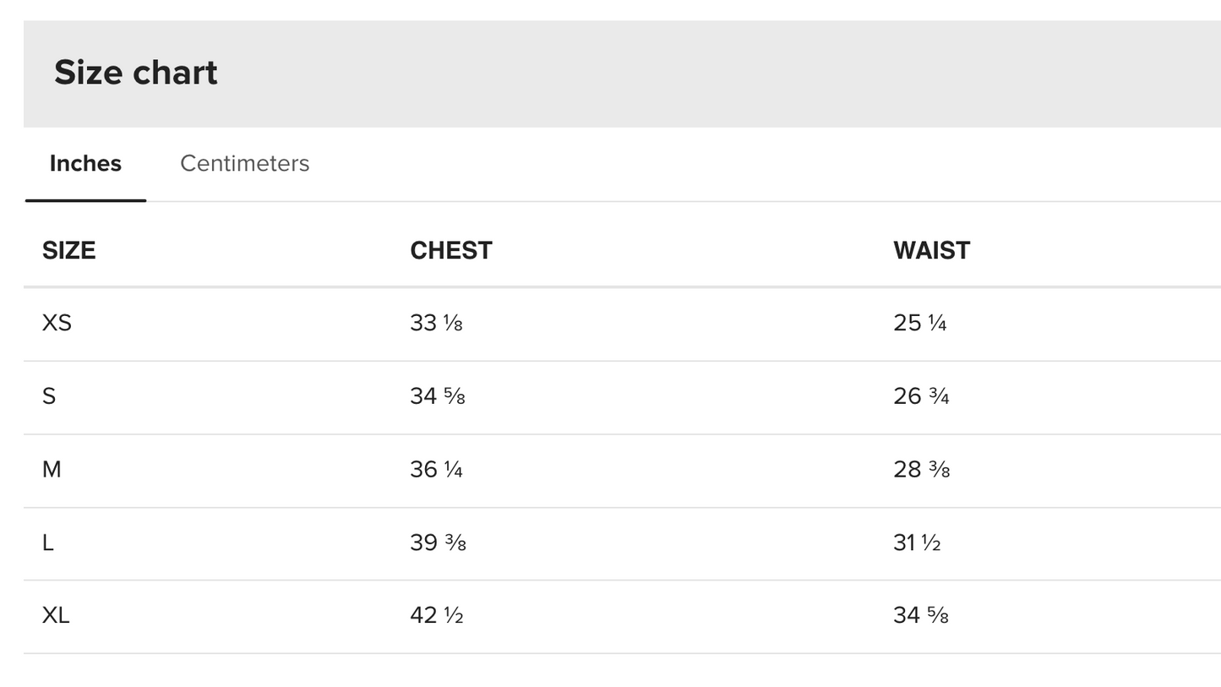
Task: Click the S chest value 34 ⅝
Action: pyautogui.click(x=438, y=396)
